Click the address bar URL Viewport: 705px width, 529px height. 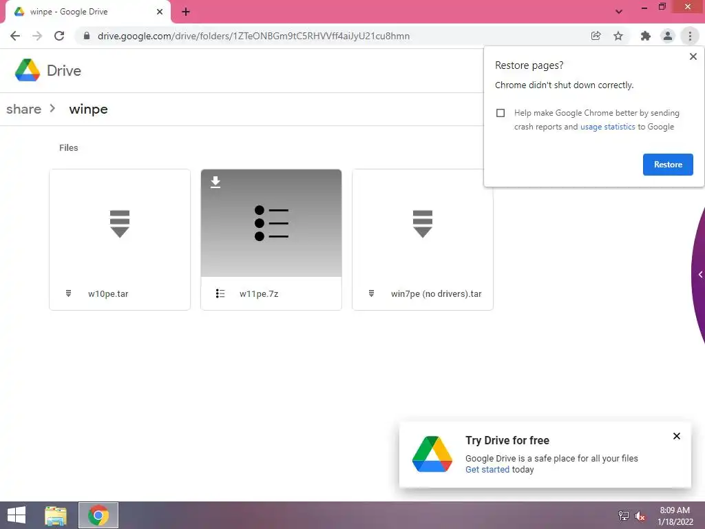tap(253, 36)
